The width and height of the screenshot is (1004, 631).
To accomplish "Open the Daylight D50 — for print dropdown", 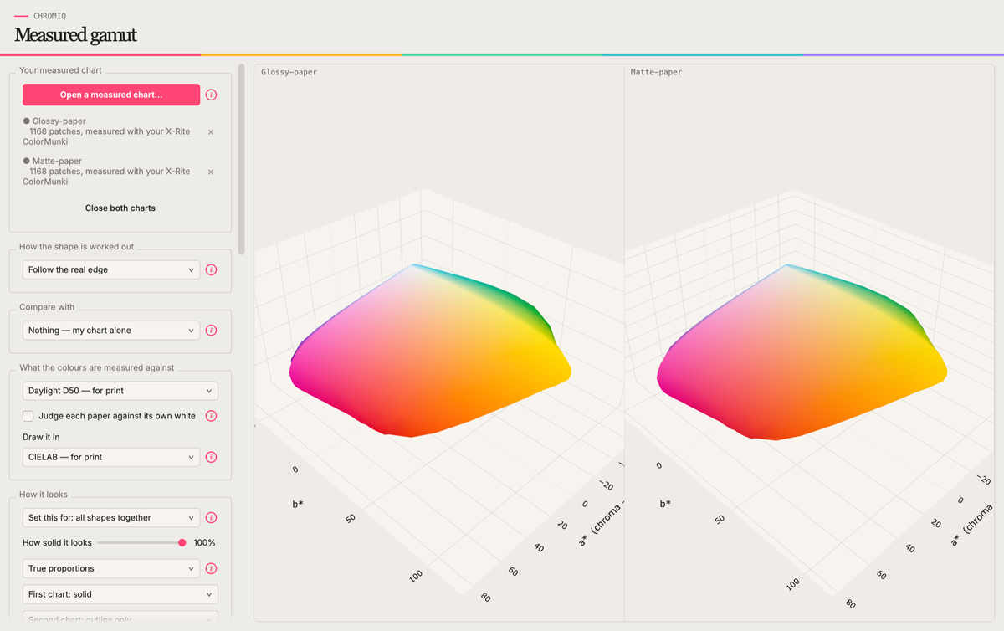I will 120,391.
